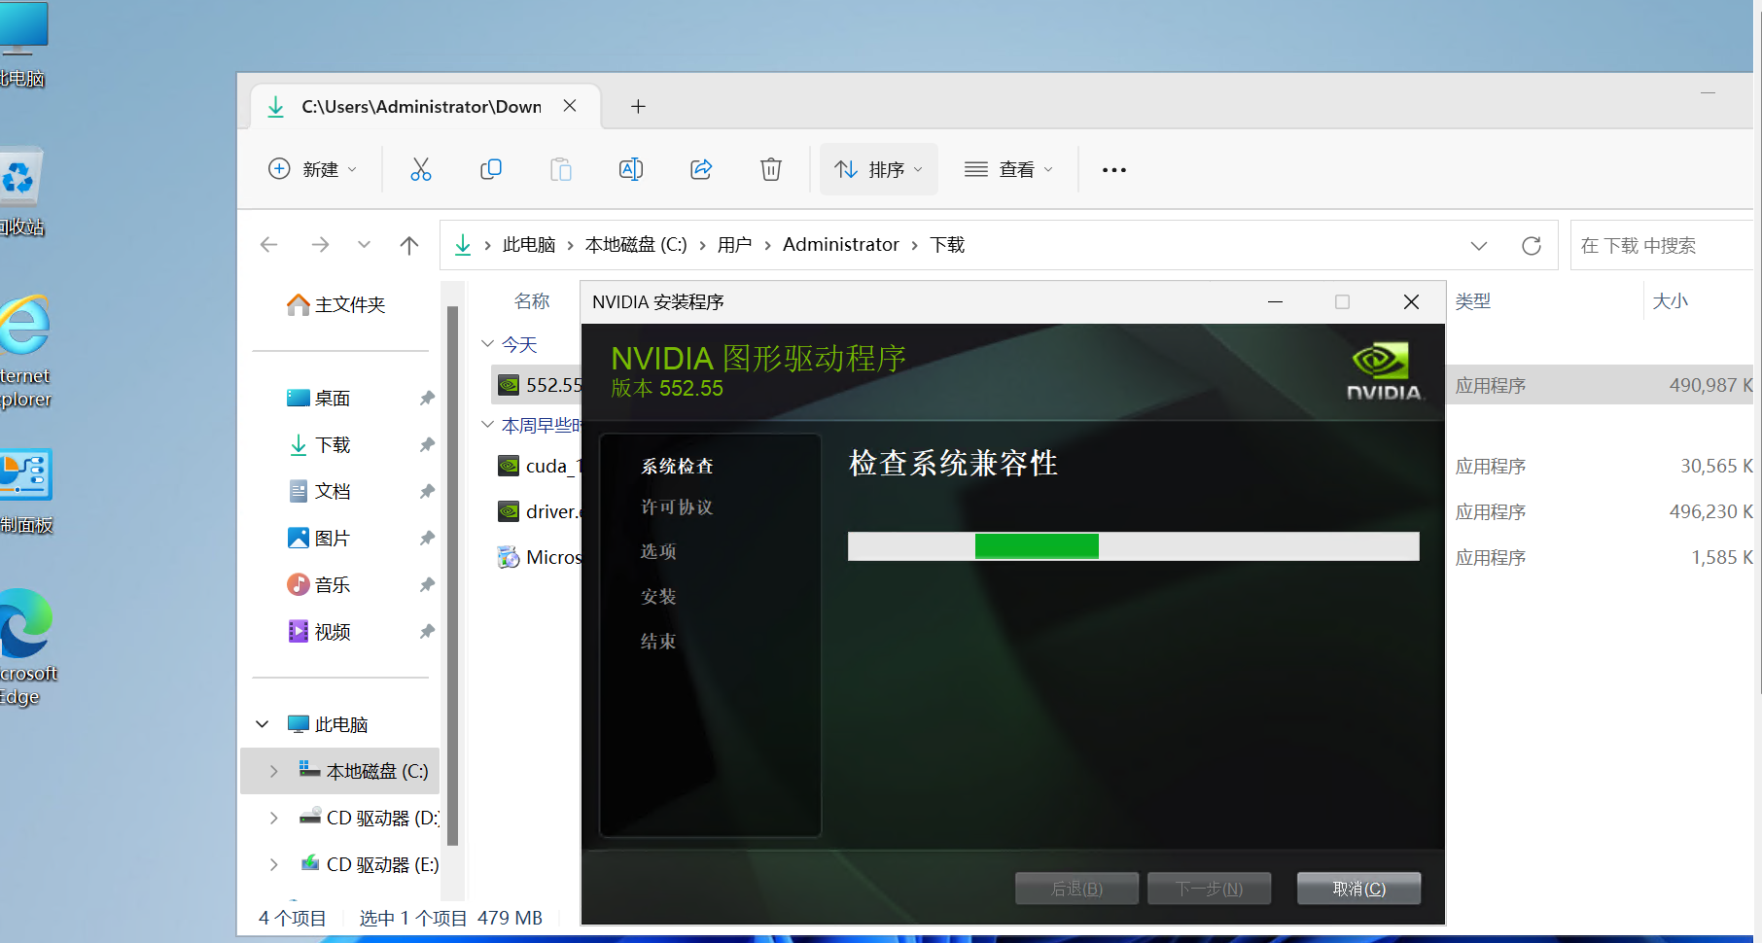
Task: Click 选项 step in installer sidebar
Action: tap(658, 552)
